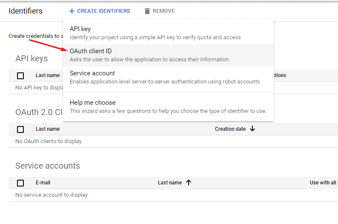Click 'Enables application-level server-to-server authentication' description
This screenshot has height=224, width=338.
165,82
